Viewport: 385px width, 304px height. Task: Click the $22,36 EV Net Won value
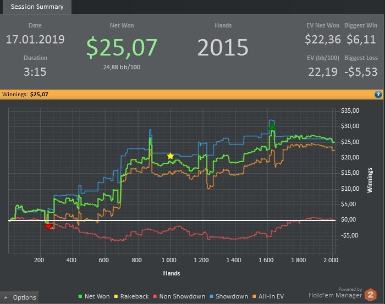tap(323, 40)
